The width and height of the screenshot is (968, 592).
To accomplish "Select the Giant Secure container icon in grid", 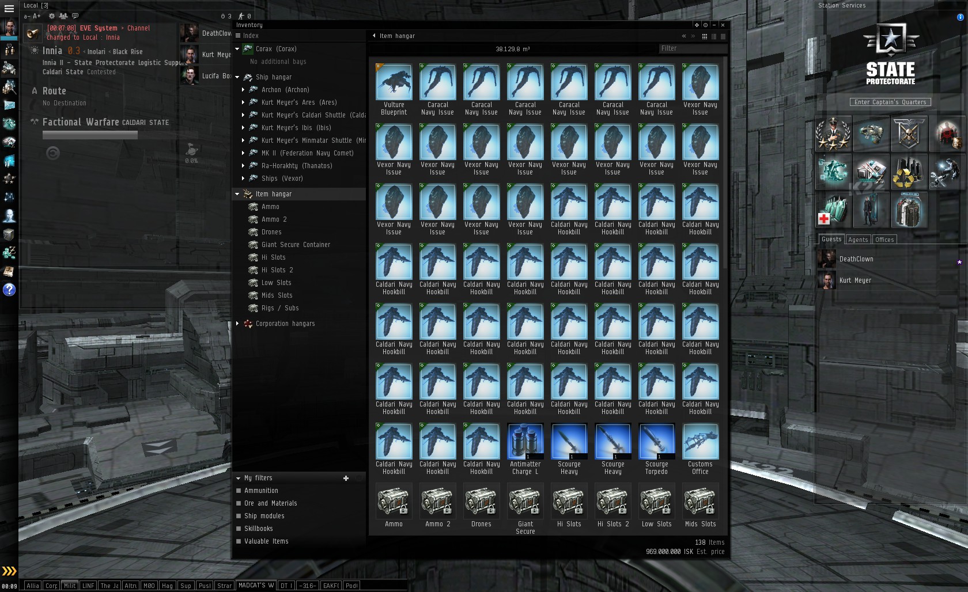I will (x=525, y=508).
